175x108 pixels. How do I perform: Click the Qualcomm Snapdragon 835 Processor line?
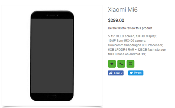click(x=135, y=45)
